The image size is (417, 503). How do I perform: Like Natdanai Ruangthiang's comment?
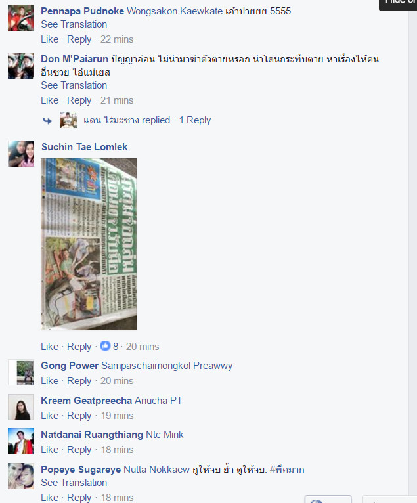[50, 450]
